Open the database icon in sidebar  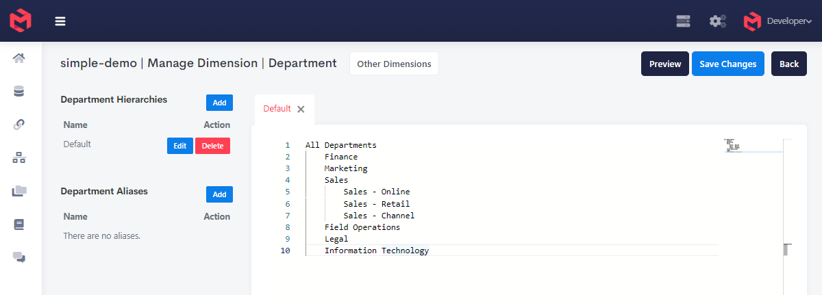tap(19, 91)
